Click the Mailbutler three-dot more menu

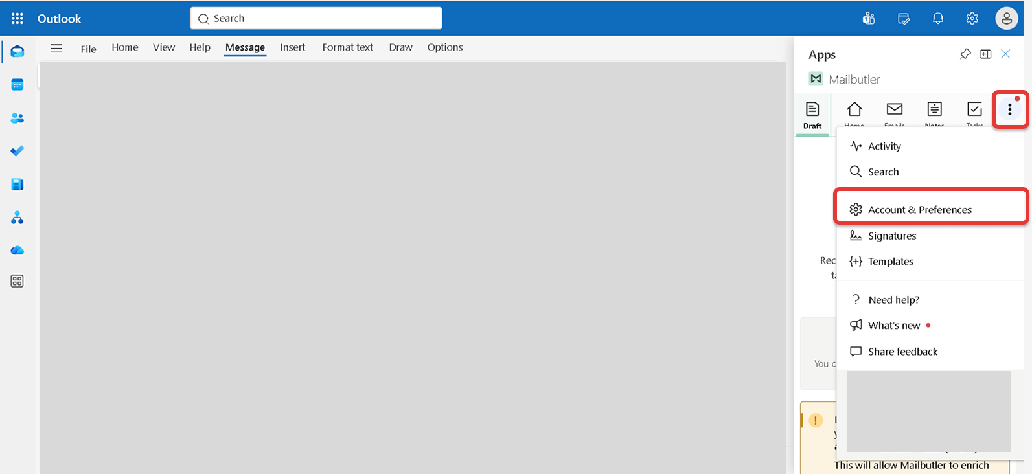coord(1010,110)
